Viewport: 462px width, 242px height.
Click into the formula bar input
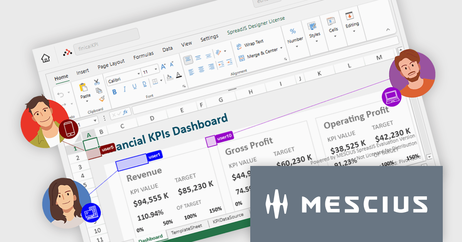tap(265, 76)
